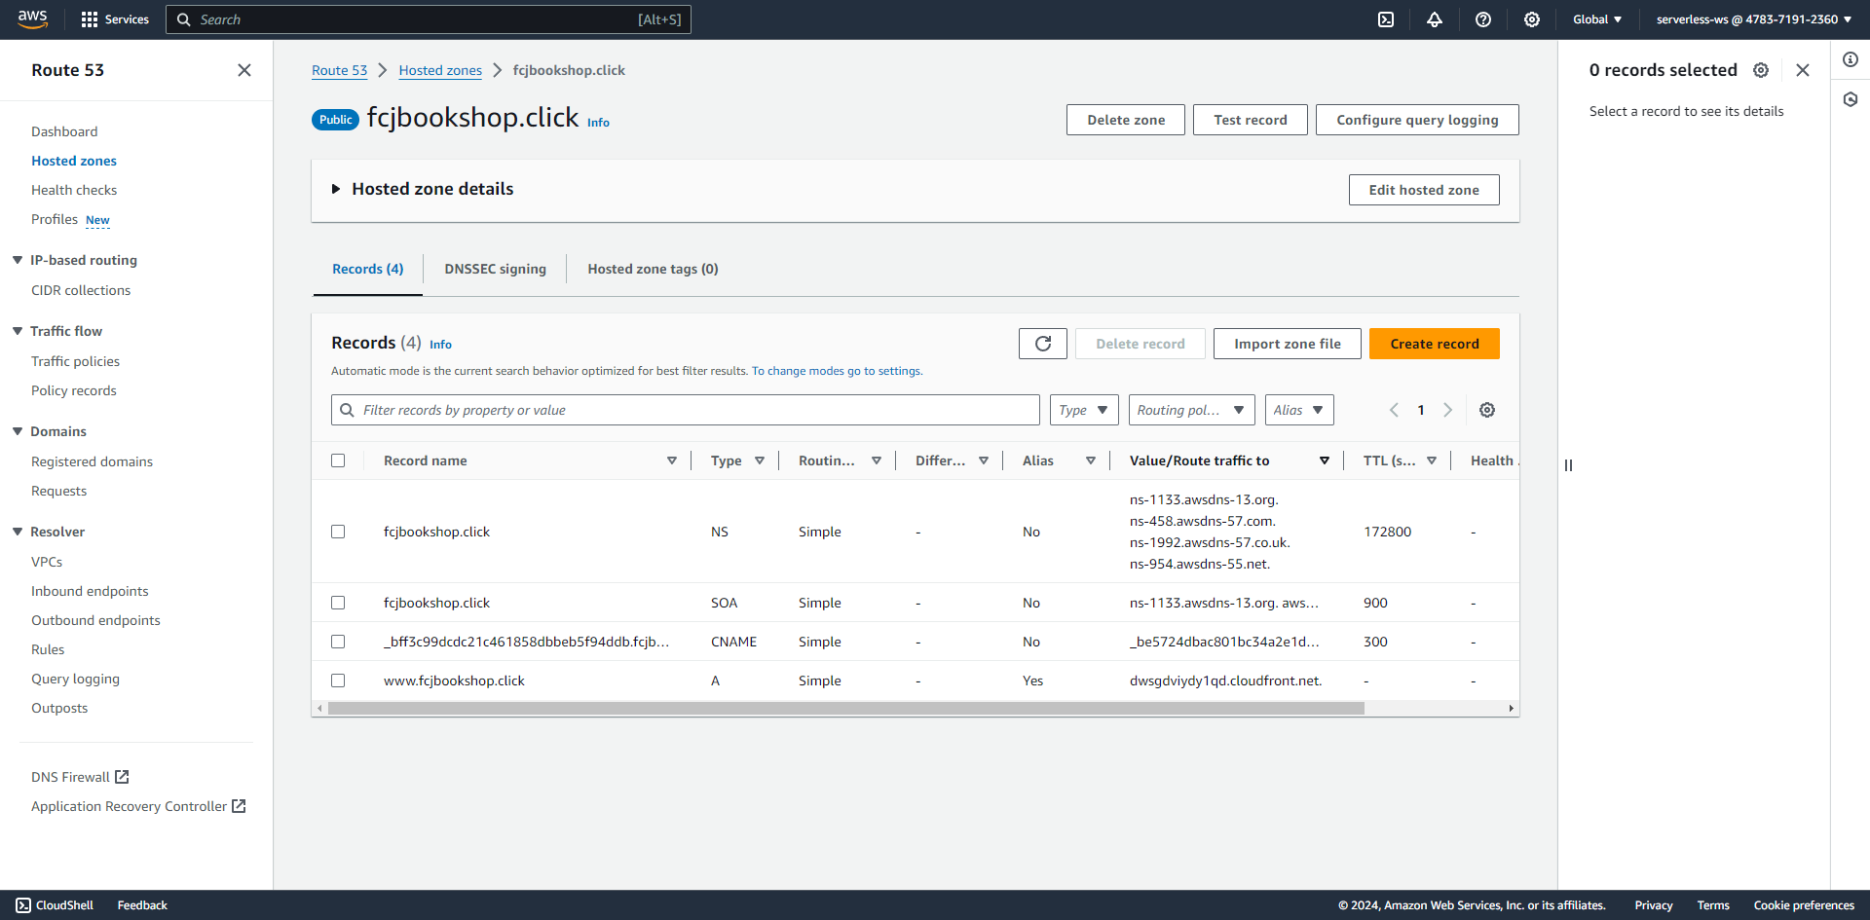This screenshot has height=920, width=1870.
Task: Switch to the Records (4) tab
Action: [x=367, y=269]
